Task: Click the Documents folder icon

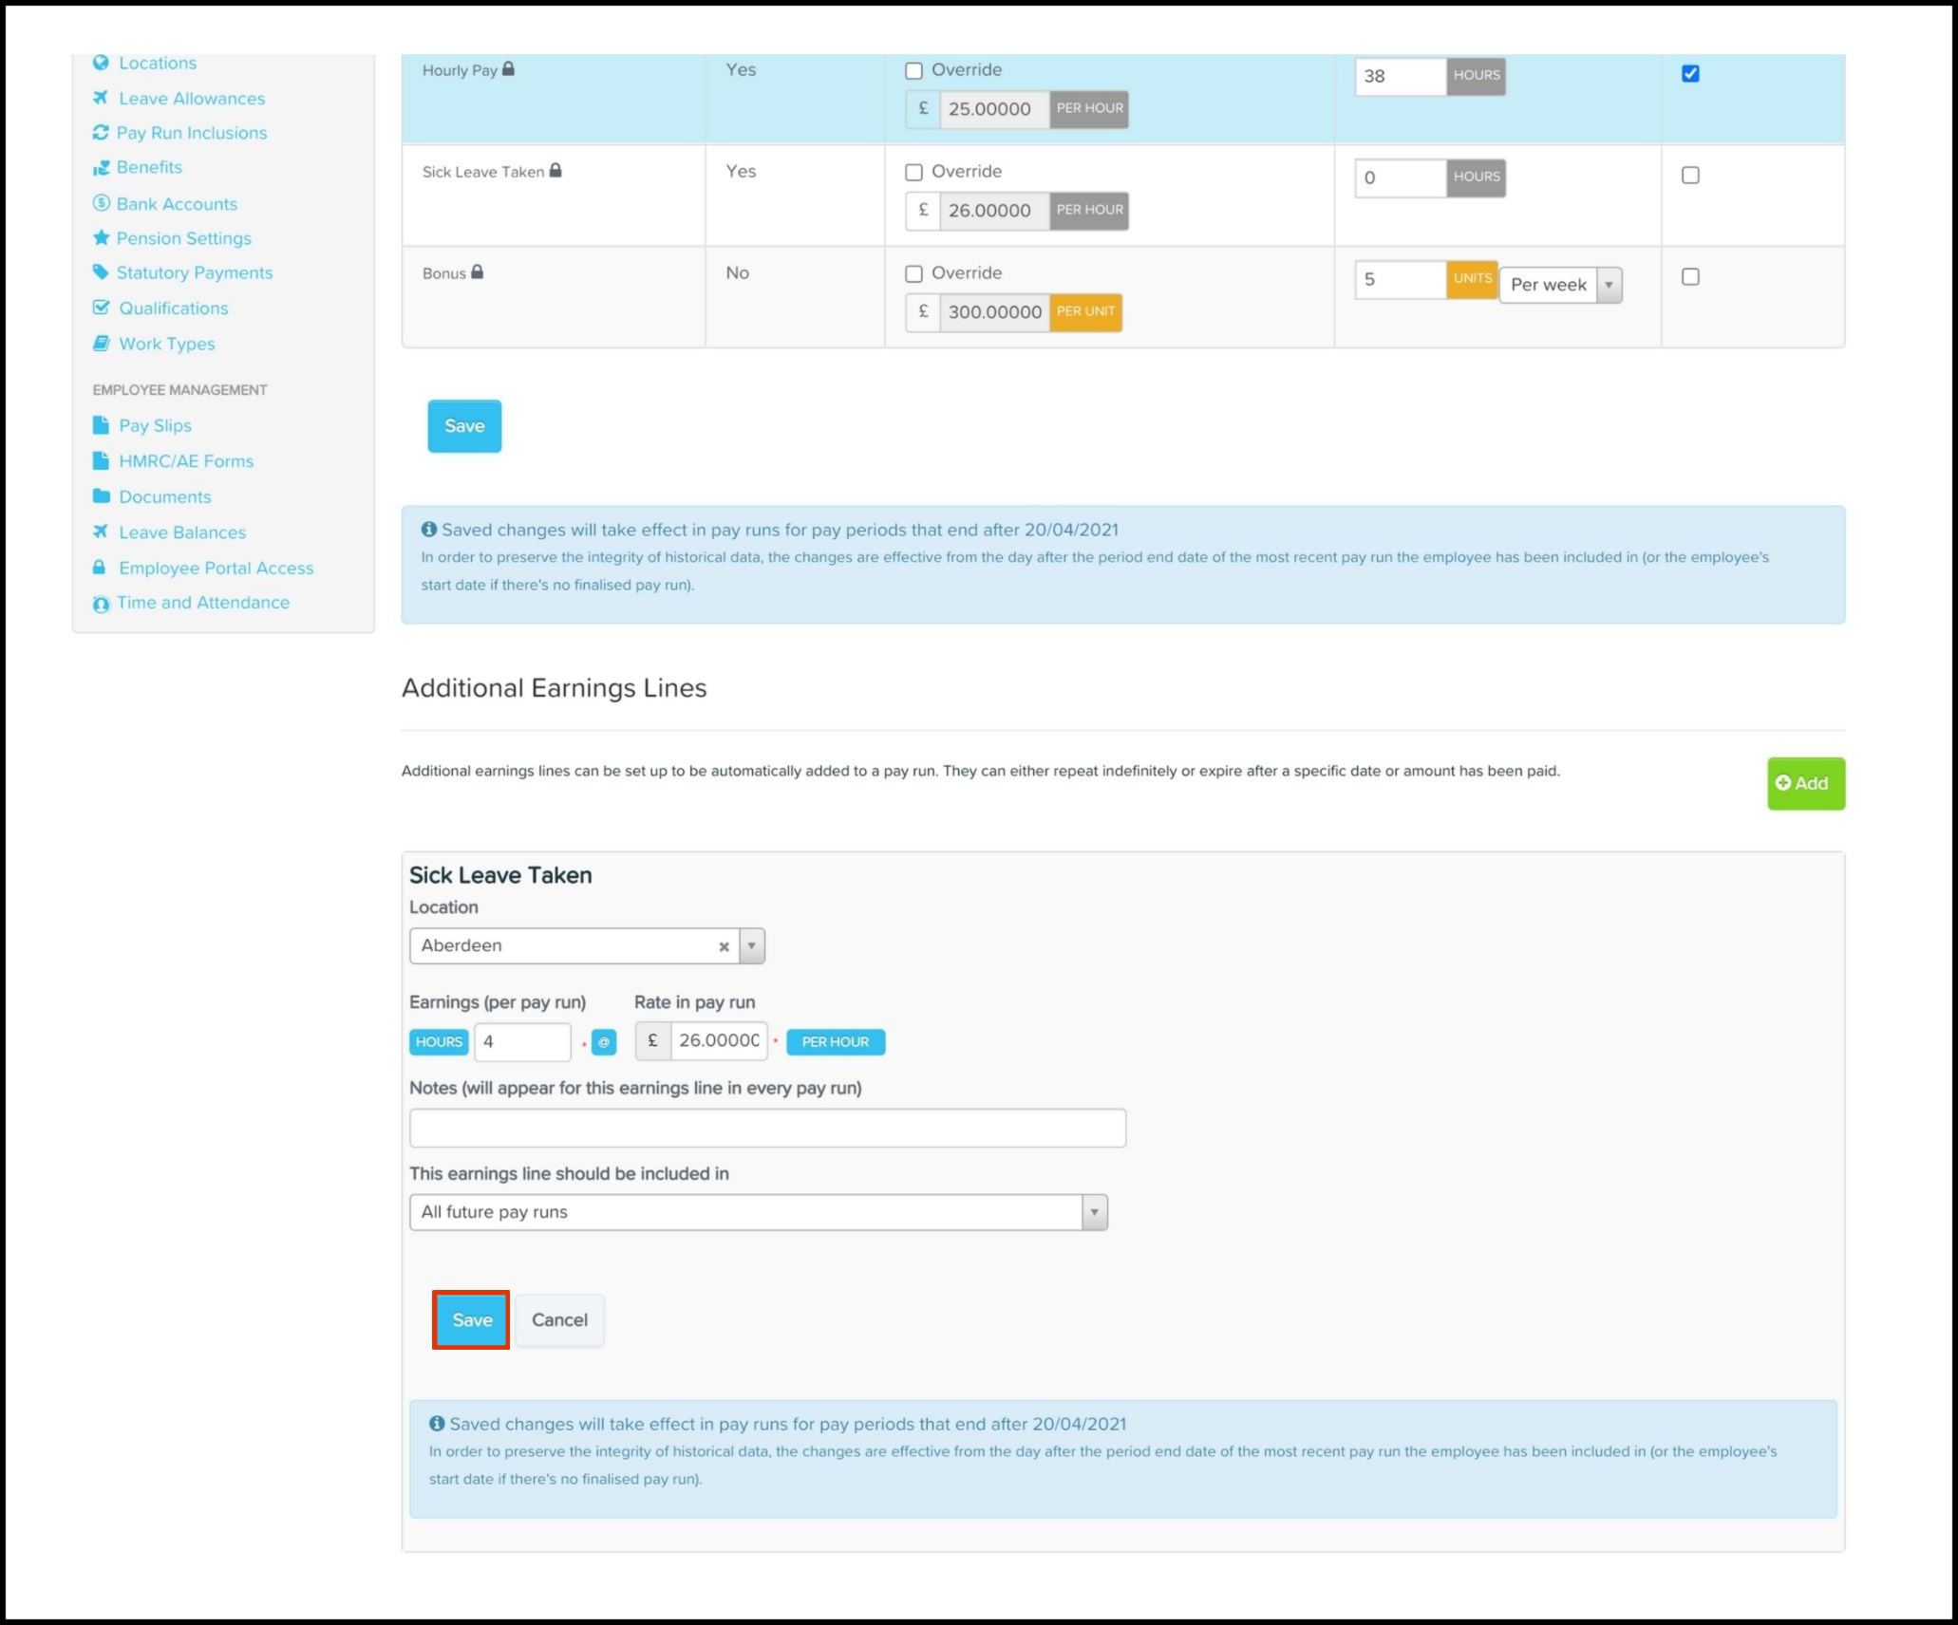Action: (101, 495)
